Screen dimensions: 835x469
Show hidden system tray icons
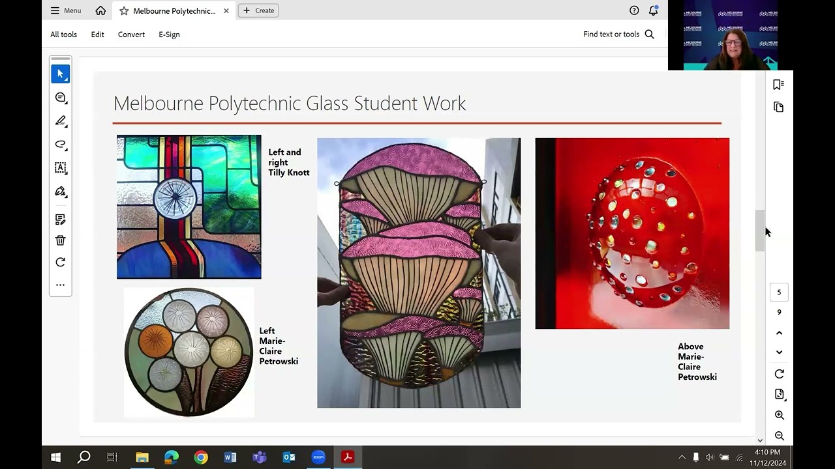click(x=682, y=457)
